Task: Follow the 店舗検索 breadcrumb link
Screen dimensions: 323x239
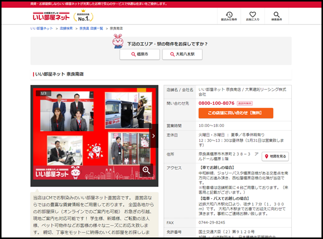Action: point(66,28)
